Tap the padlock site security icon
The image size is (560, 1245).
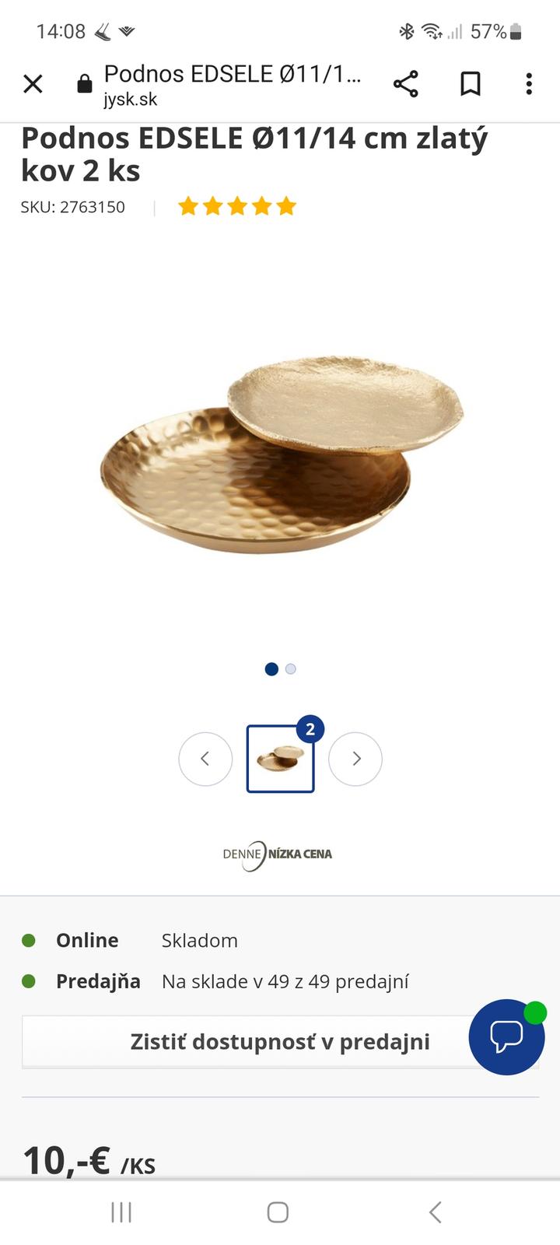(85, 84)
